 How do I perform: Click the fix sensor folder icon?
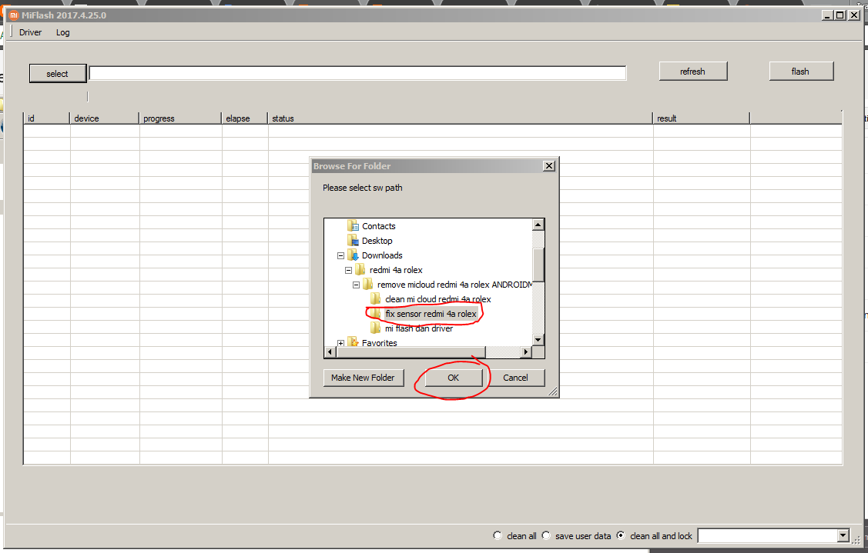click(x=376, y=314)
